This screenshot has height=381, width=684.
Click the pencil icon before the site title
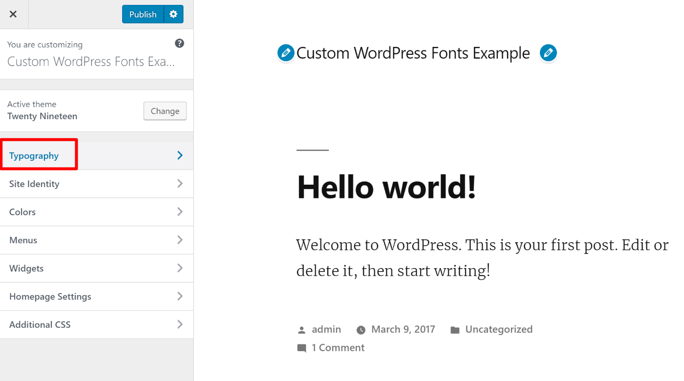coord(285,53)
